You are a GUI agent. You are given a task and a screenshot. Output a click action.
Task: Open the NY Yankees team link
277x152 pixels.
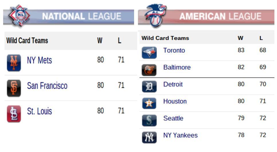tap(180, 135)
